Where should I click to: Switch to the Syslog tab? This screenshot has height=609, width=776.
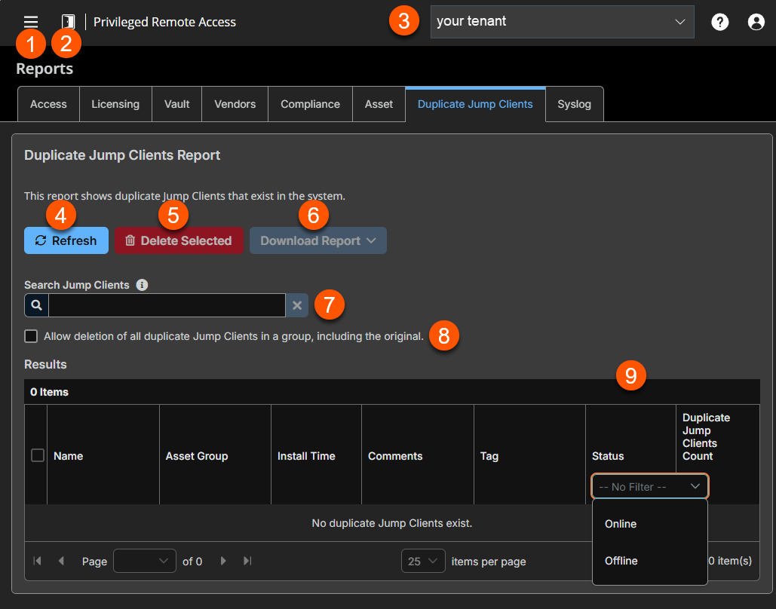(574, 104)
